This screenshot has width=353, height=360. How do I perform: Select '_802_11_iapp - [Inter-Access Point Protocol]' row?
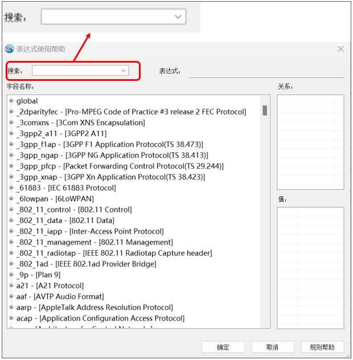(x=90, y=231)
